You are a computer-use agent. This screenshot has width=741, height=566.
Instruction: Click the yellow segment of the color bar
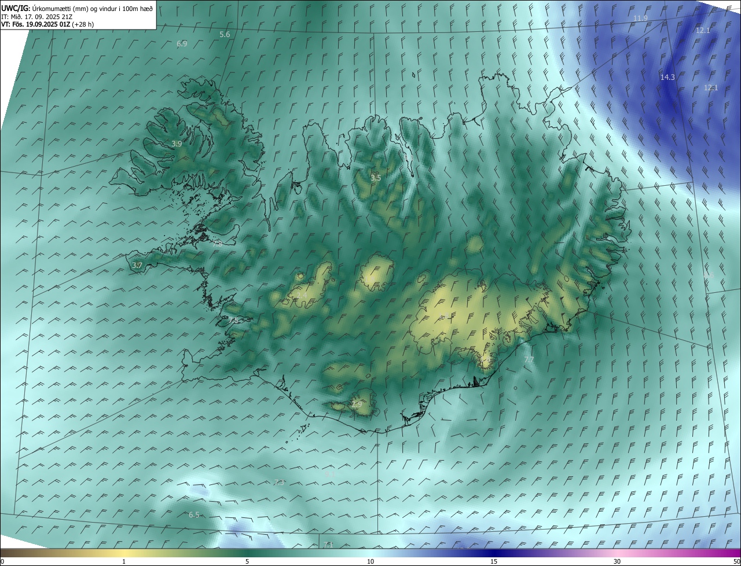point(124,553)
